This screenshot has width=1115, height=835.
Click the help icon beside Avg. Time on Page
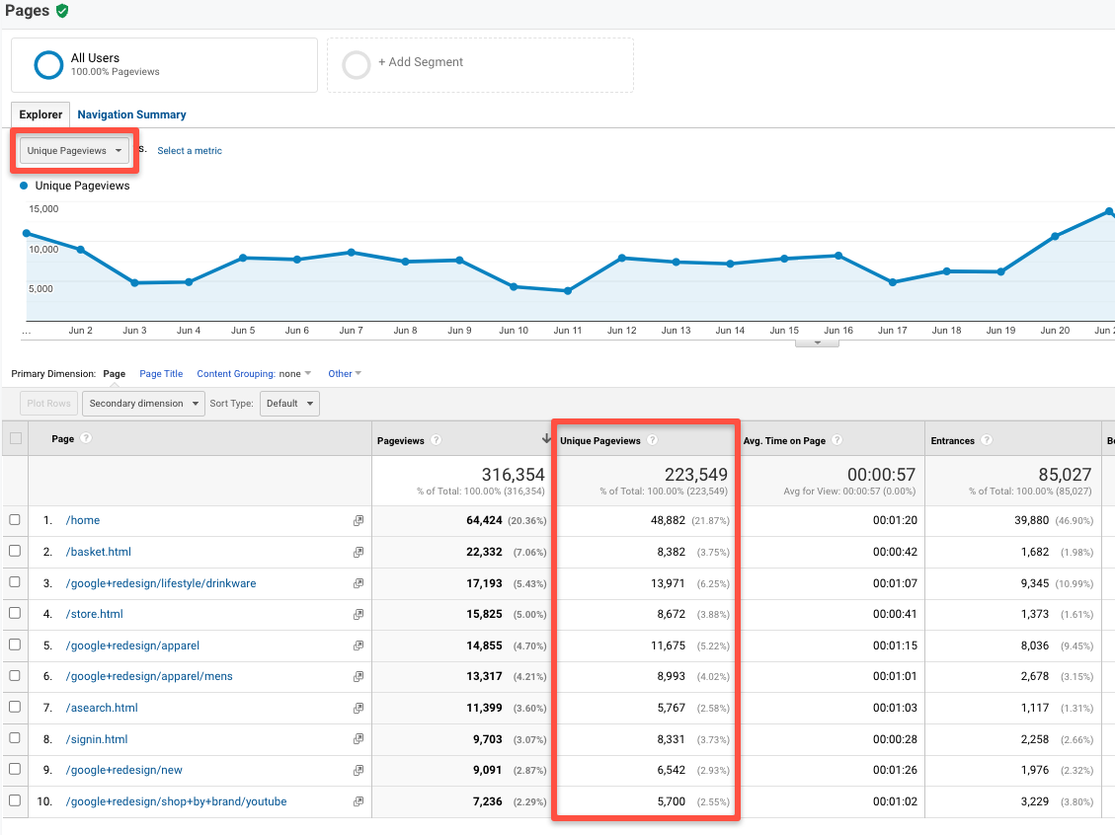coord(837,439)
